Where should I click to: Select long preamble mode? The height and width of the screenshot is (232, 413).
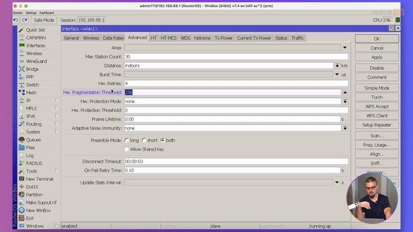coord(126,140)
